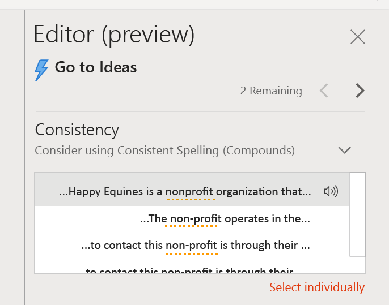
Task: Click the Select individually link
Action: coord(316,287)
